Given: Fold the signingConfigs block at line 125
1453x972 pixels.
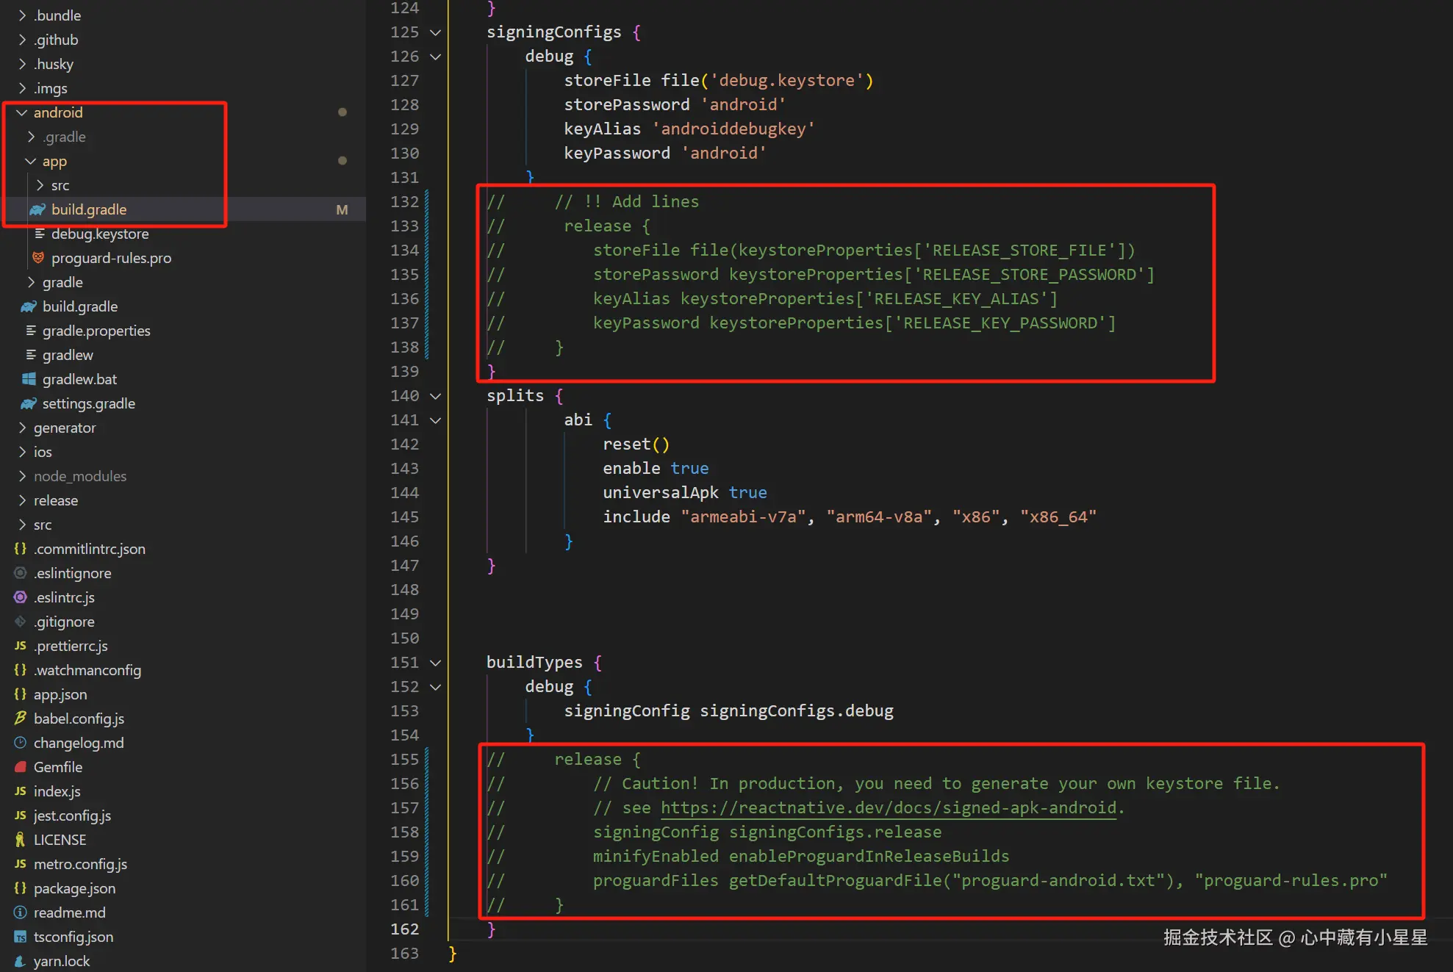Looking at the screenshot, I should coord(435,32).
